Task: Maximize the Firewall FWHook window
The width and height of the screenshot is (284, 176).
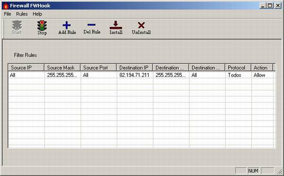Action: point(270,6)
